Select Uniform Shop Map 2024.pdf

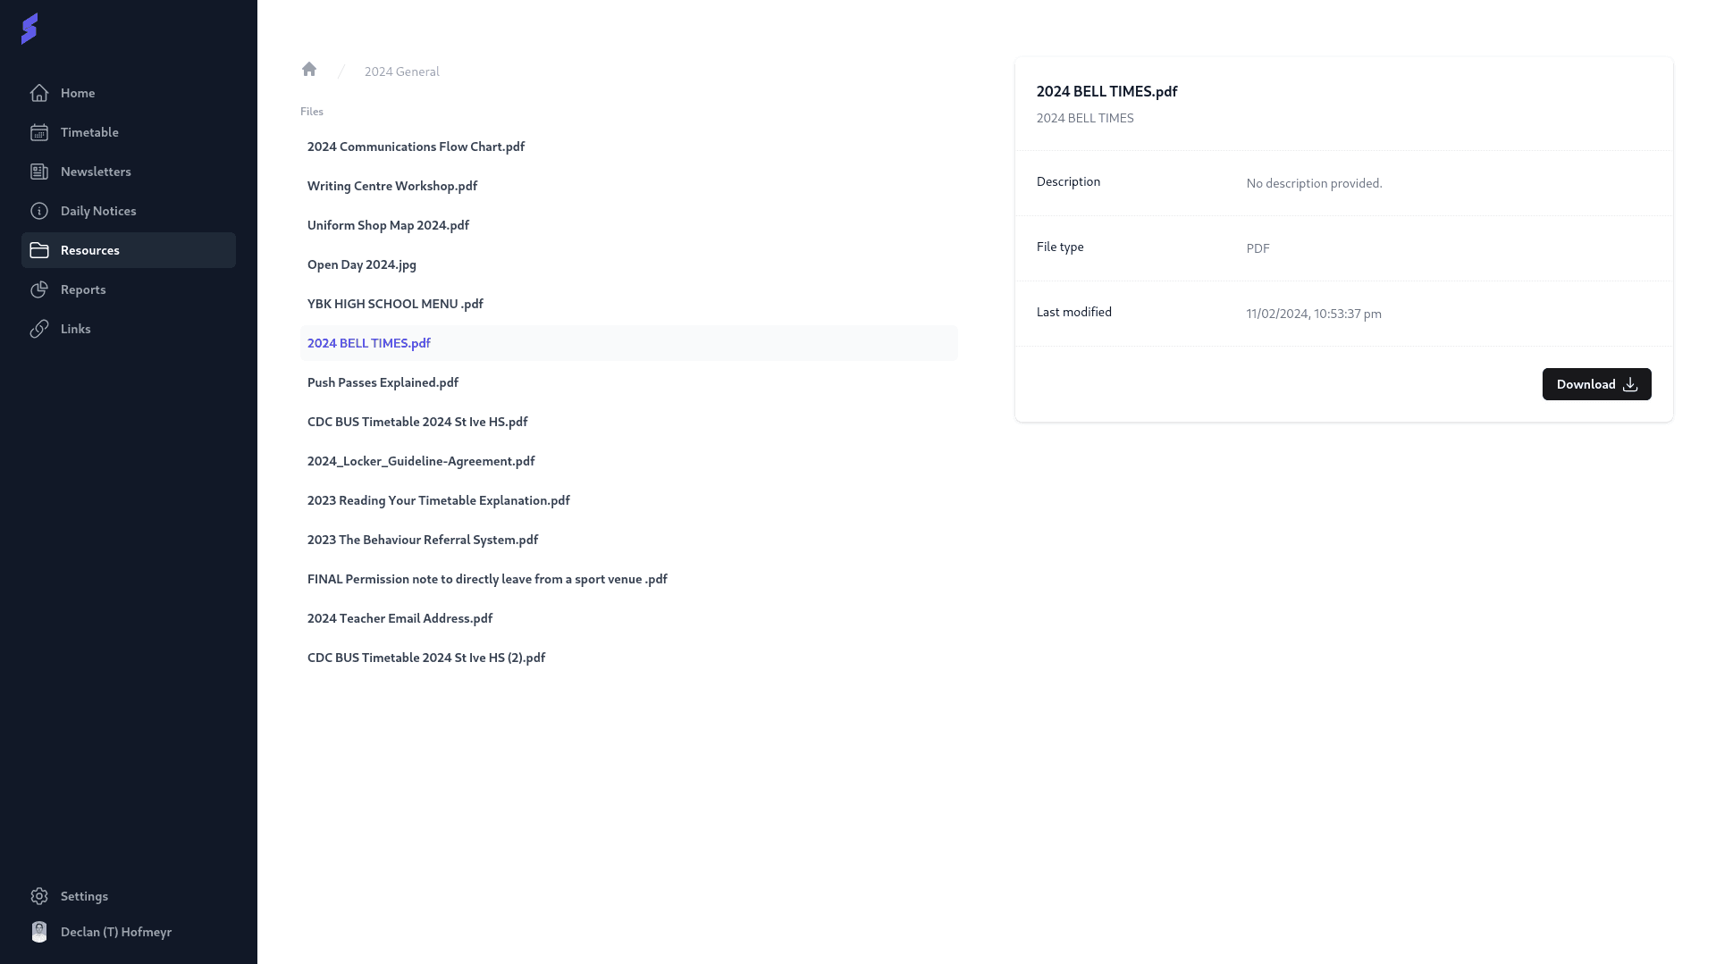click(388, 225)
